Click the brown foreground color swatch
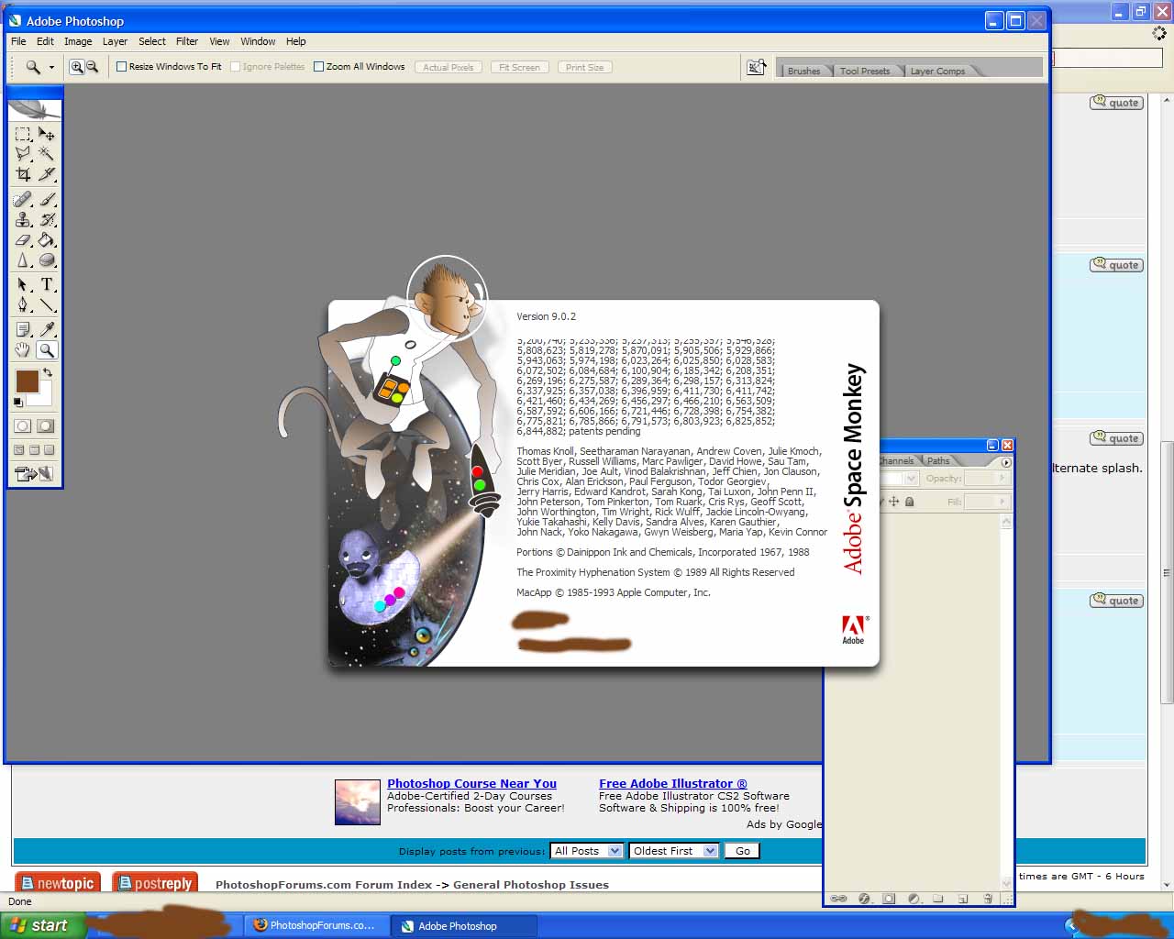The image size is (1174, 939). (x=27, y=381)
